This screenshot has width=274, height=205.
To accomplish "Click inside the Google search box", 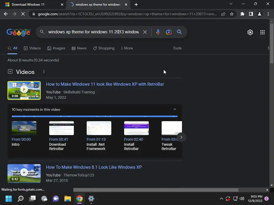I will 93,32.
